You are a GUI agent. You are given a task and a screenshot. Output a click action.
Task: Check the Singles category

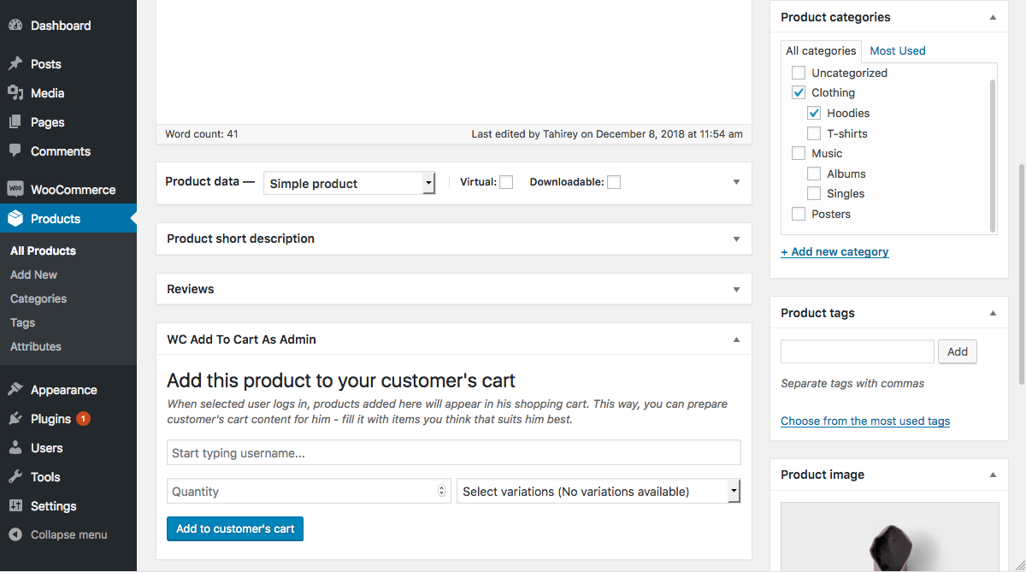click(814, 193)
